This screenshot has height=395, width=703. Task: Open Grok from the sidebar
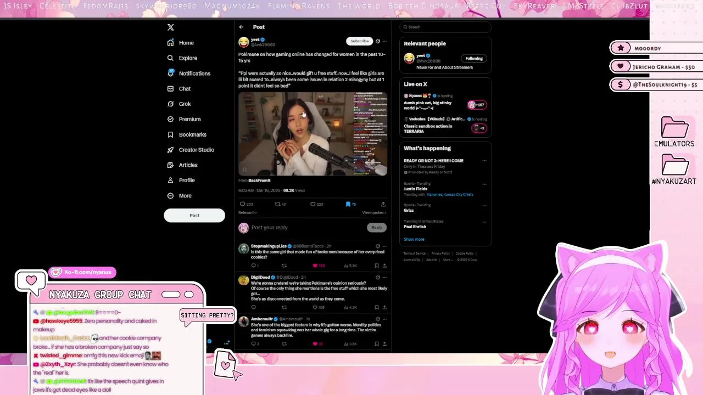click(x=179, y=104)
